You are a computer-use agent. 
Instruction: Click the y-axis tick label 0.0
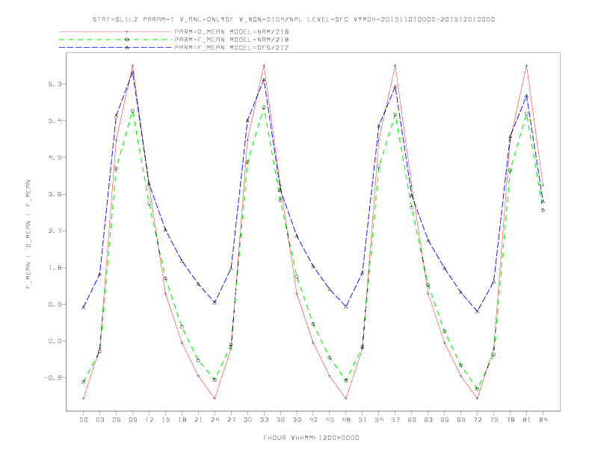(55, 341)
